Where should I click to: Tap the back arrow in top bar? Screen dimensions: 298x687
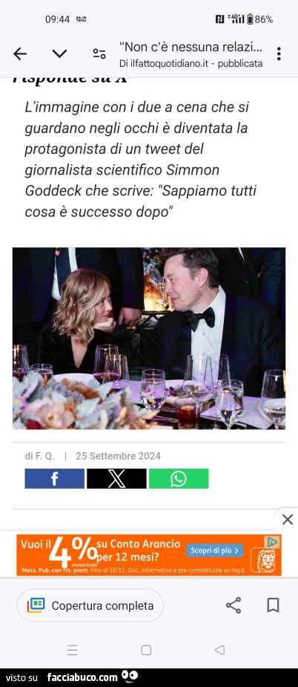(x=20, y=54)
